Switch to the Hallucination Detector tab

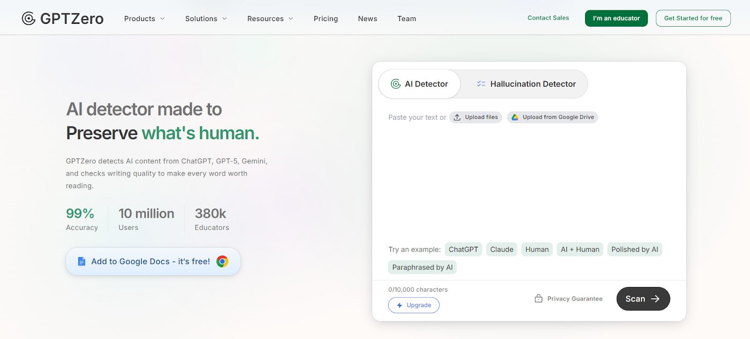(526, 84)
